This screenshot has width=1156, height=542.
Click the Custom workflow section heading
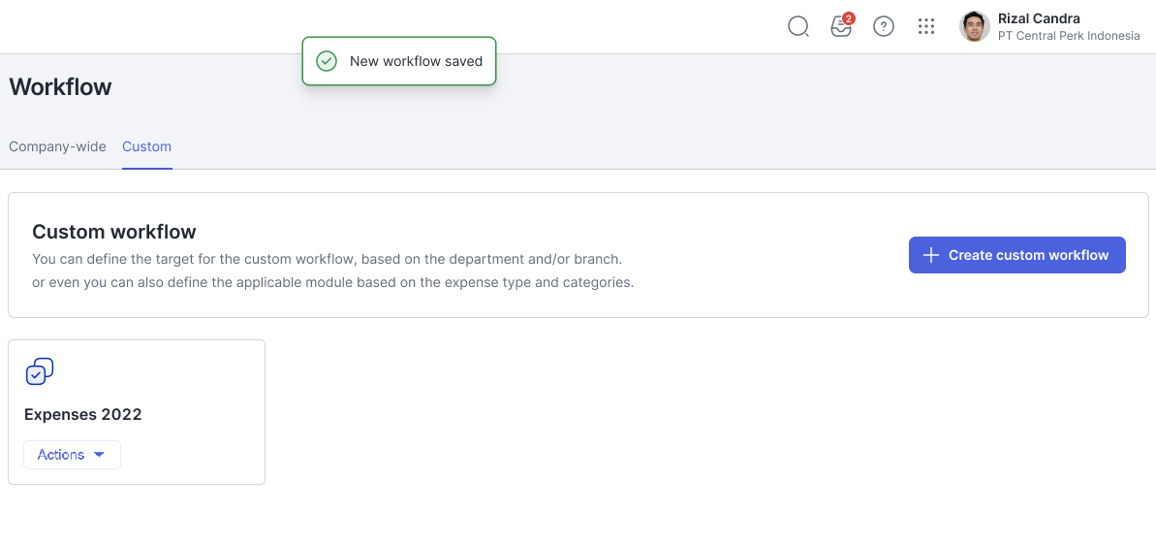pyautogui.click(x=114, y=232)
